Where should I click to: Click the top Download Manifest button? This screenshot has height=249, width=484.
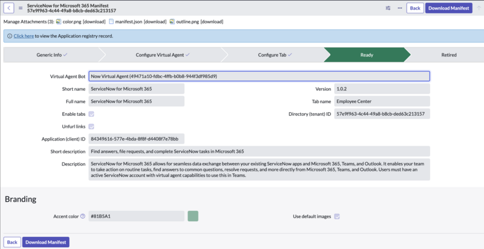[x=449, y=8]
